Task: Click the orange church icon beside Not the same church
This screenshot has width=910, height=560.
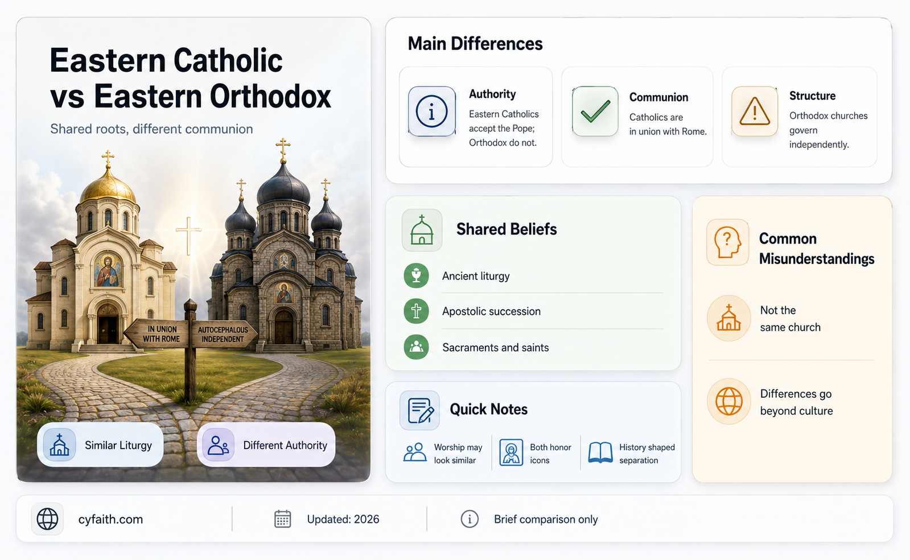Action: [729, 318]
